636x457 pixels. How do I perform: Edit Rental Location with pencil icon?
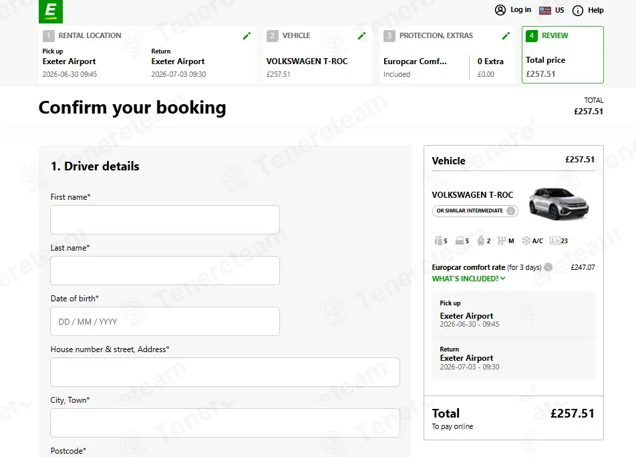coord(247,36)
